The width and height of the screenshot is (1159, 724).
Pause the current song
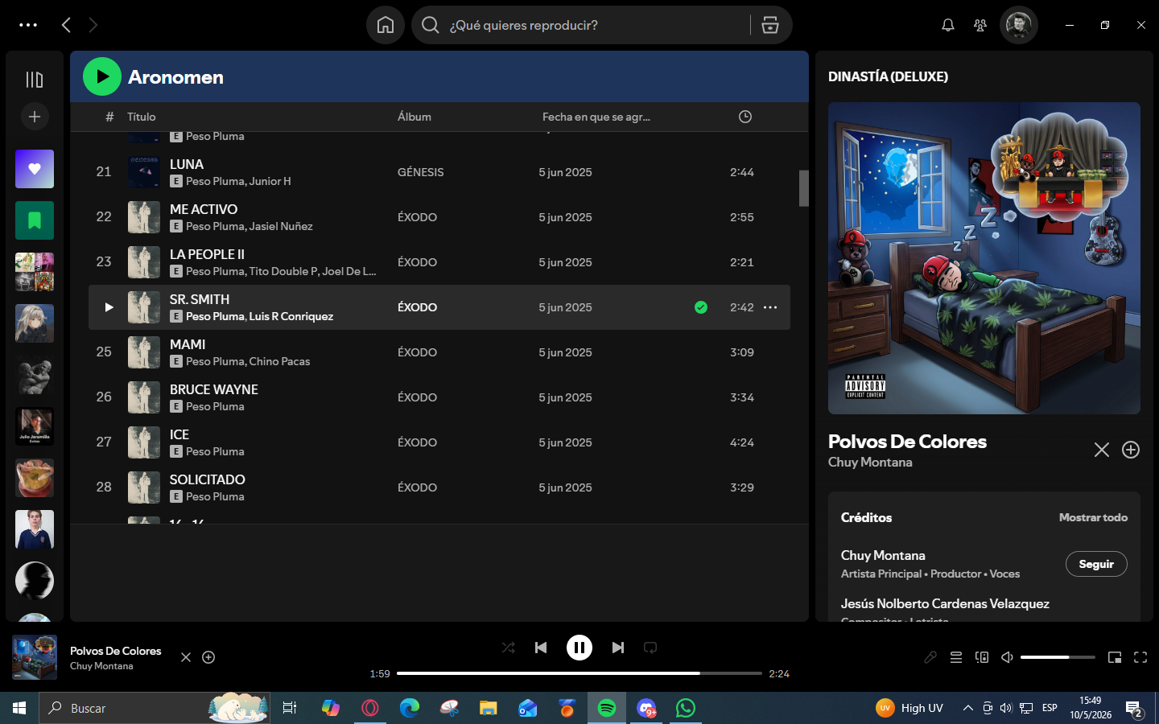pos(579,648)
